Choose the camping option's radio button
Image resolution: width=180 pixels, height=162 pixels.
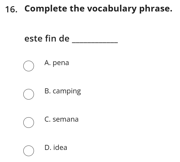click(28, 94)
